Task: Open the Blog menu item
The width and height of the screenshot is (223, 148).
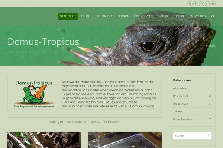Action: pyautogui.click(x=85, y=16)
